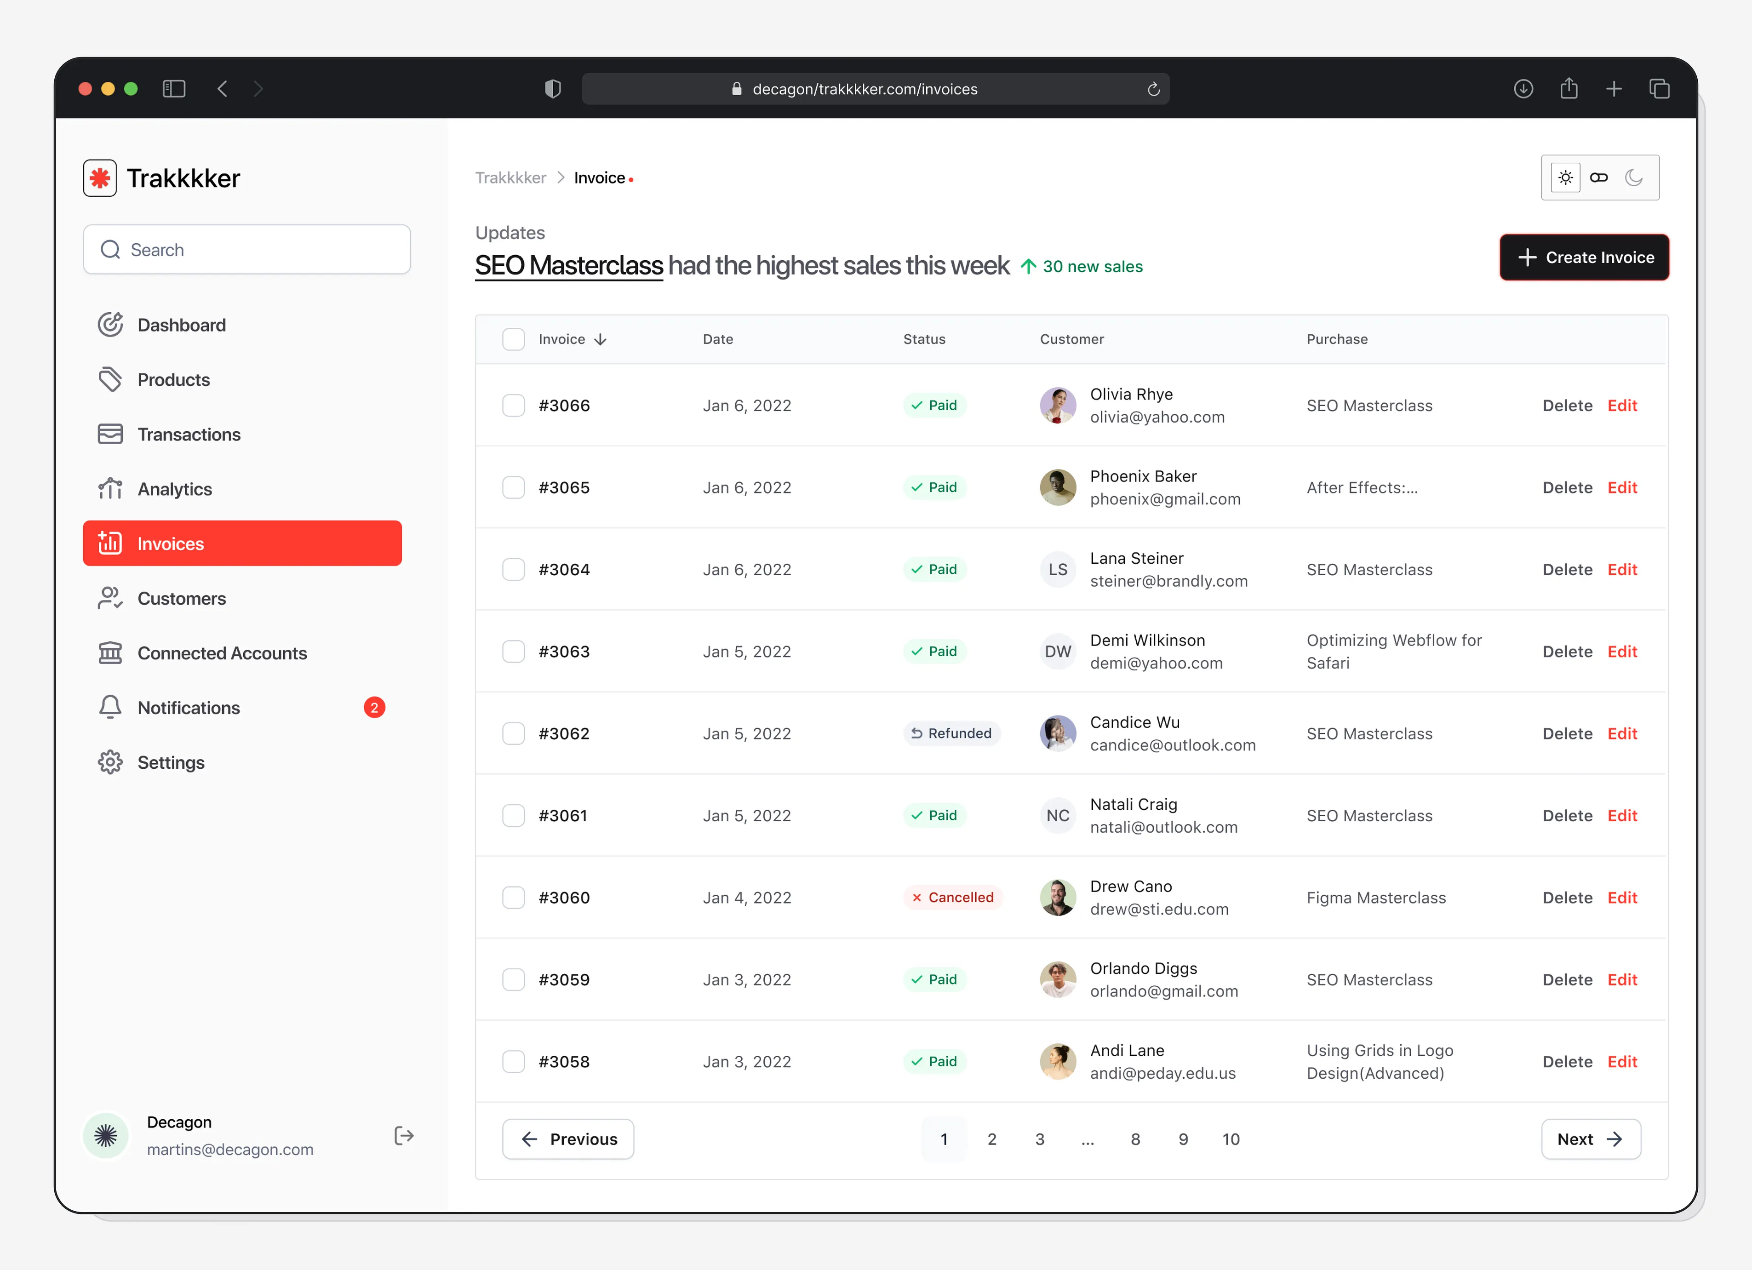1752x1270 pixels.
Task: Click the Create Invoice button
Action: pyautogui.click(x=1584, y=257)
